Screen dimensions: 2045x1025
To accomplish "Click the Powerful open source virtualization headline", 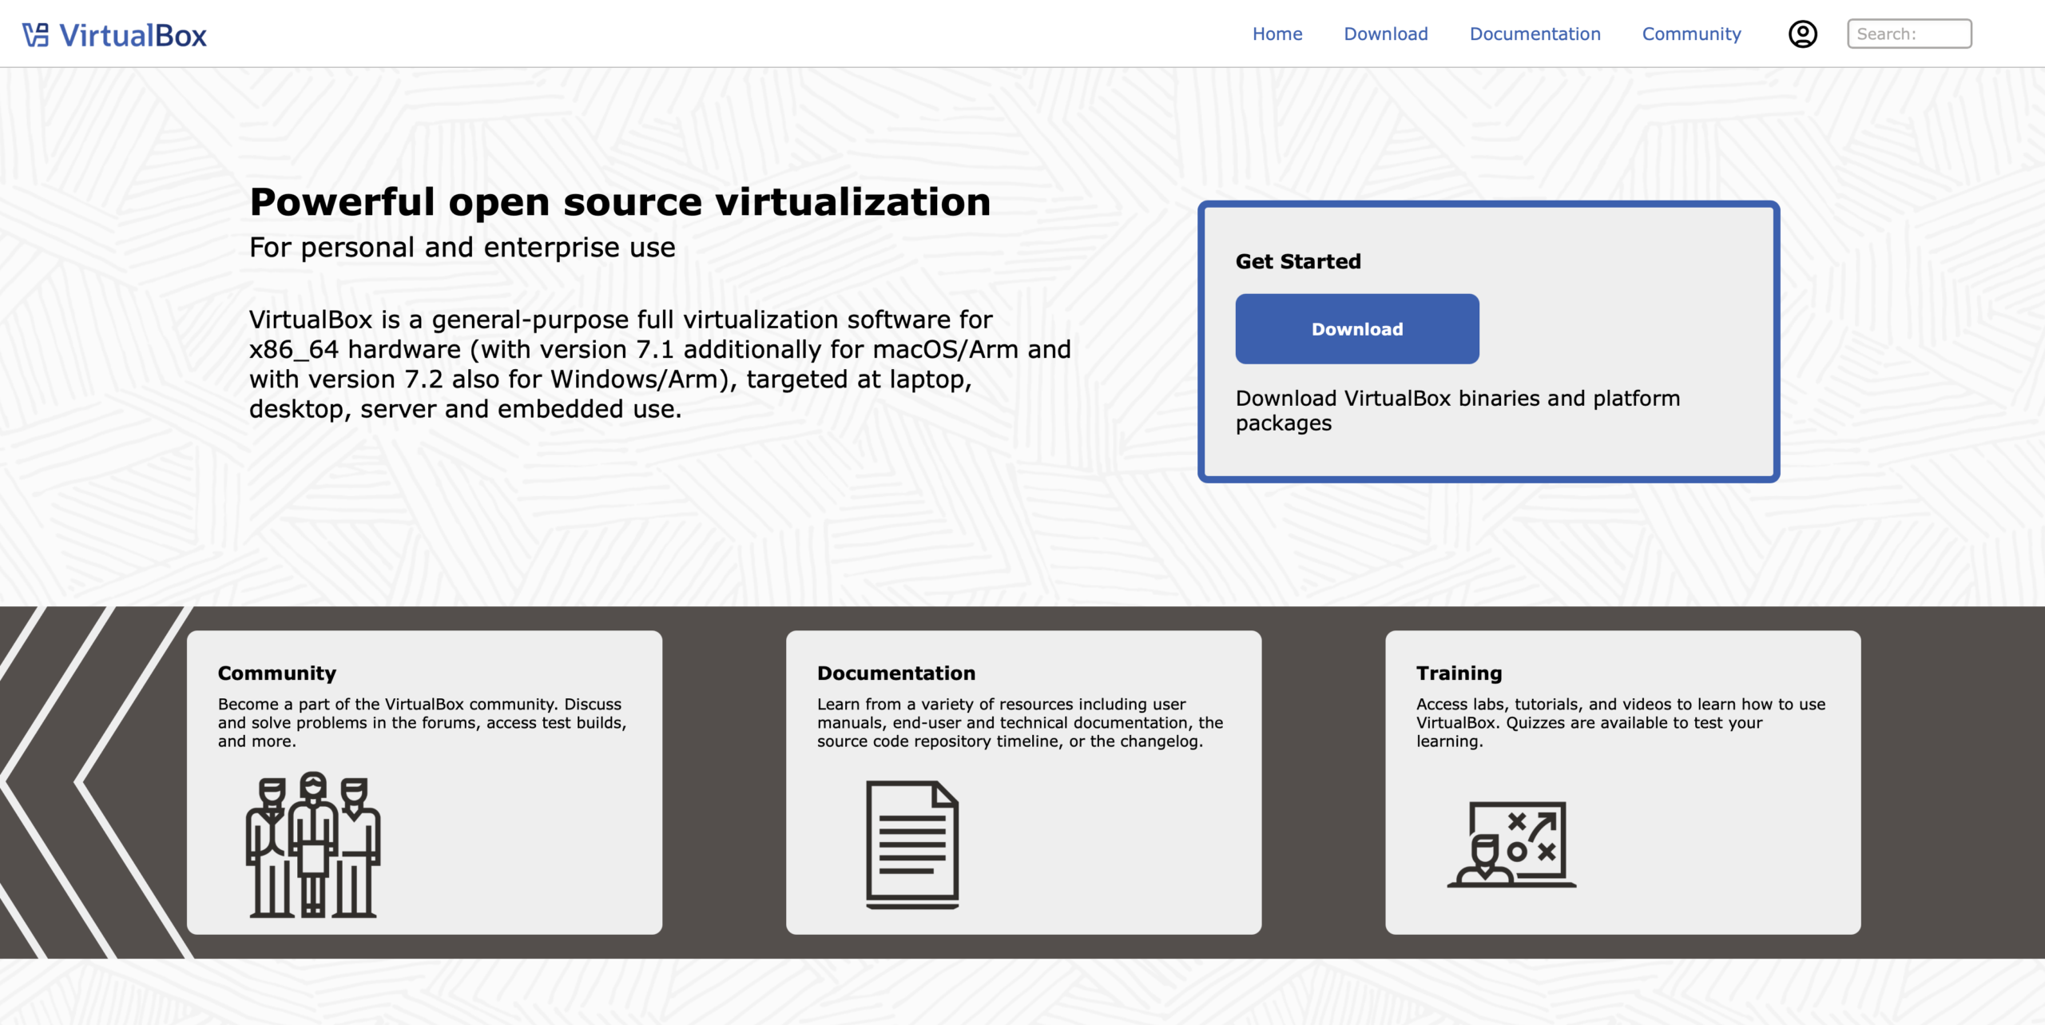I will [x=620, y=202].
